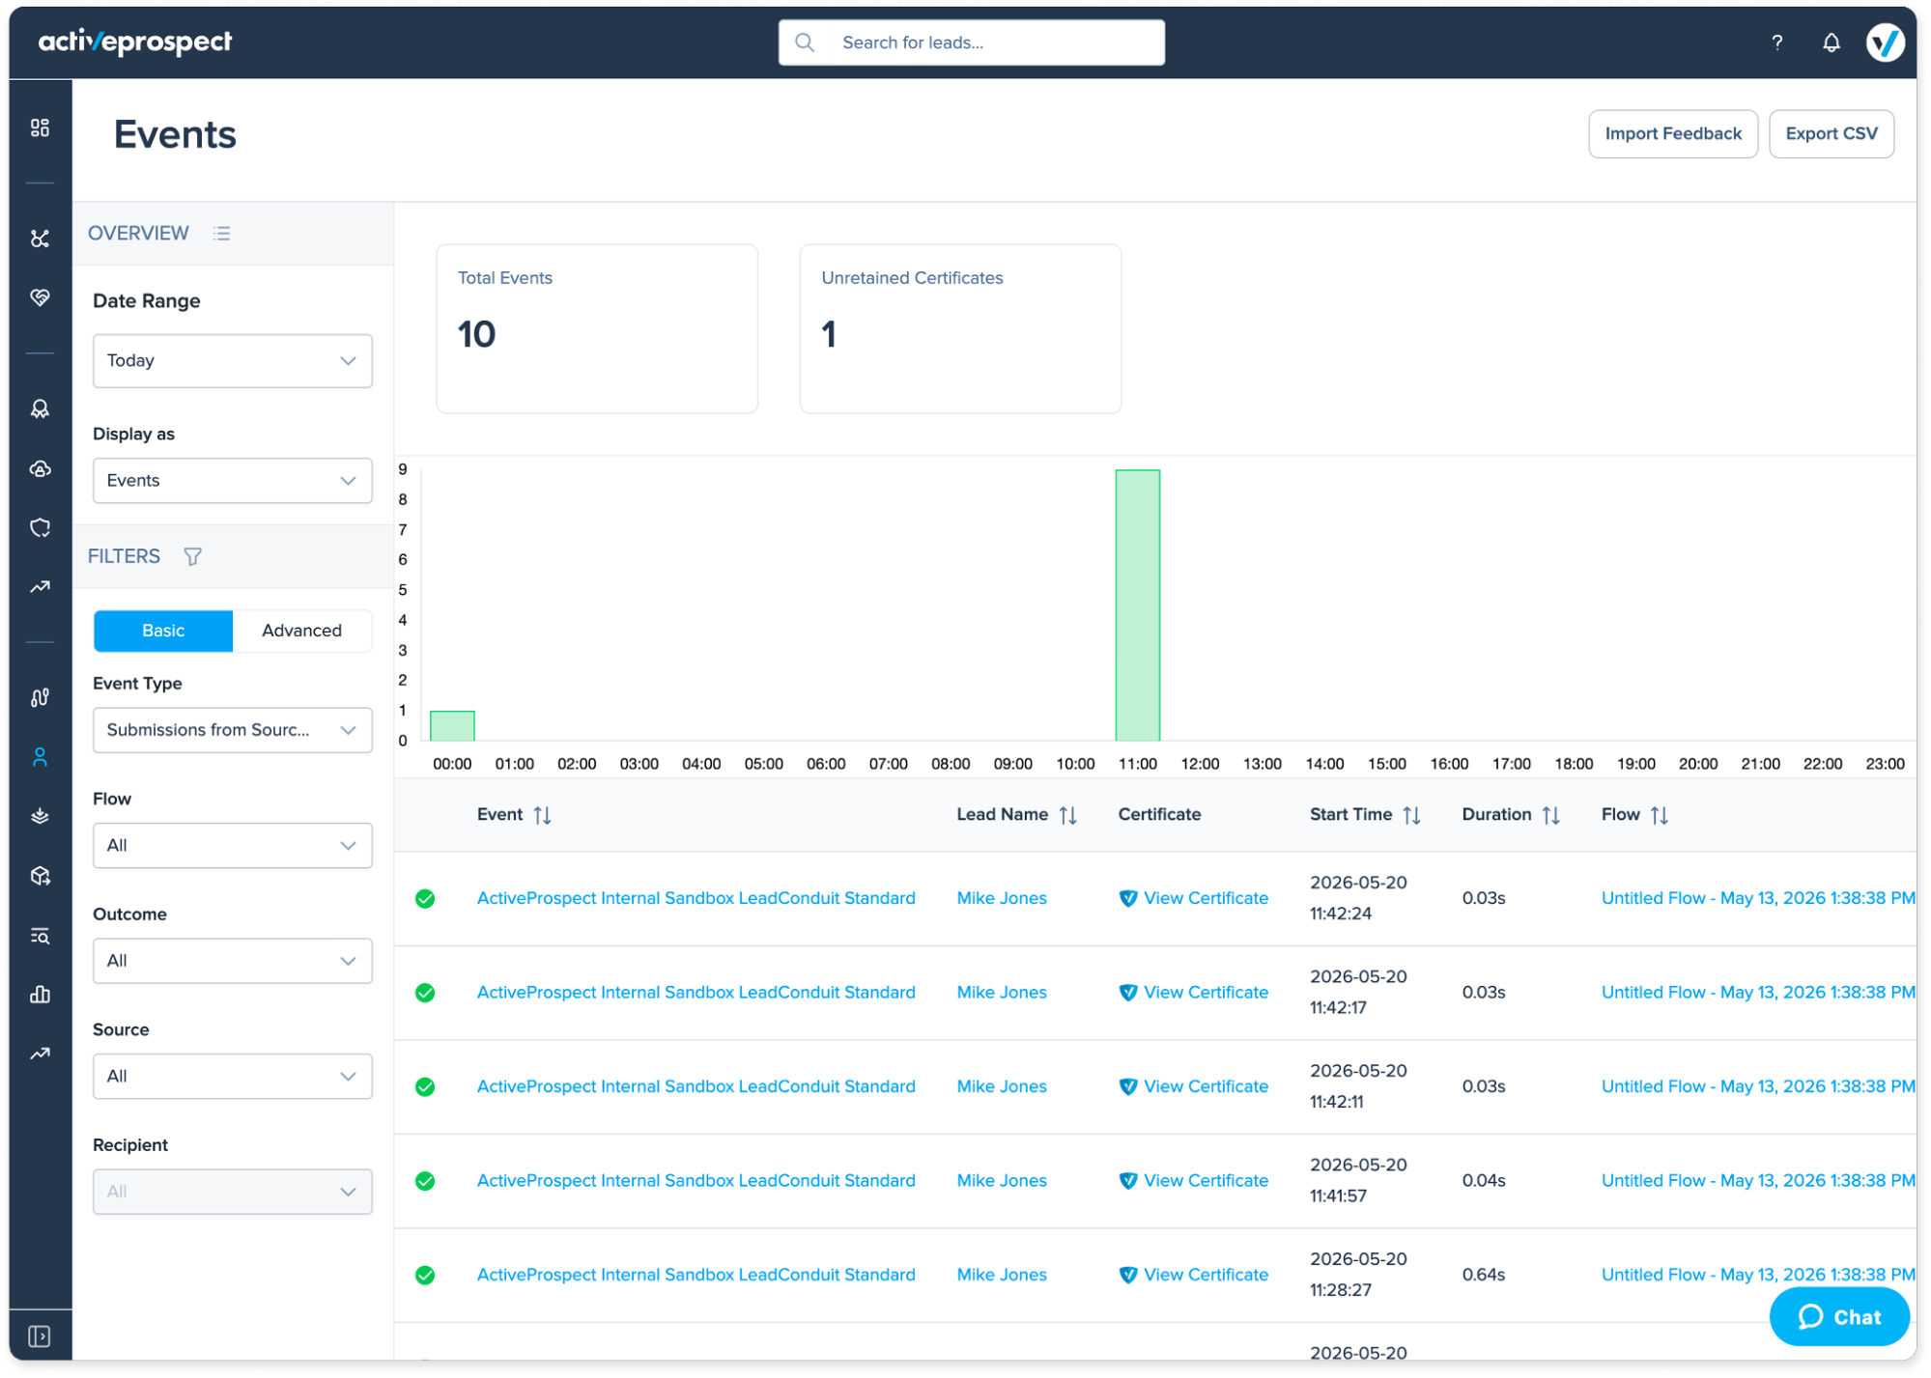
Task: Open the Event Type dropdown
Action: (x=232, y=730)
